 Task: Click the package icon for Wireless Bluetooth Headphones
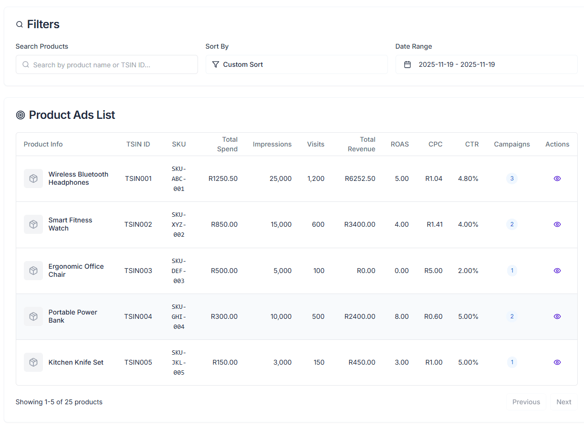33,179
